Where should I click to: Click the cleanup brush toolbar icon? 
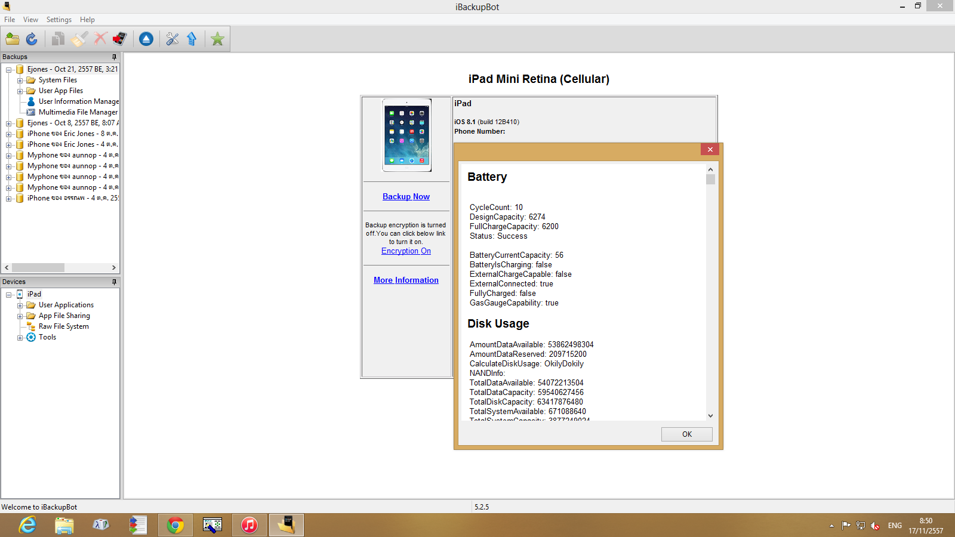pos(79,39)
